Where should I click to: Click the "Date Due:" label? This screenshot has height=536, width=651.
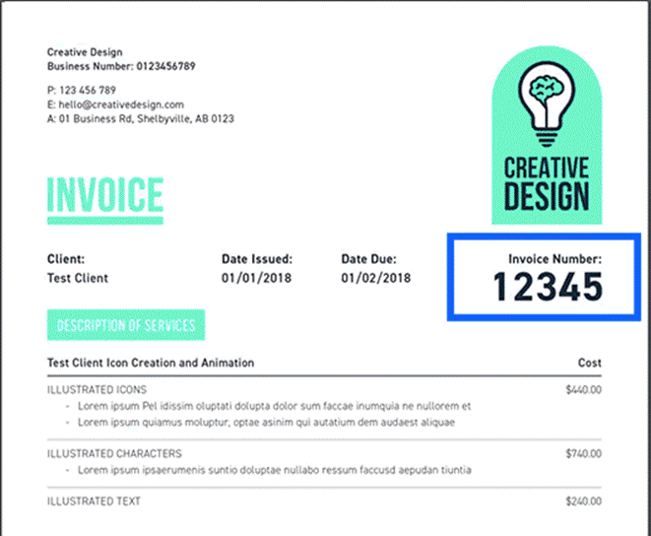coord(368,259)
